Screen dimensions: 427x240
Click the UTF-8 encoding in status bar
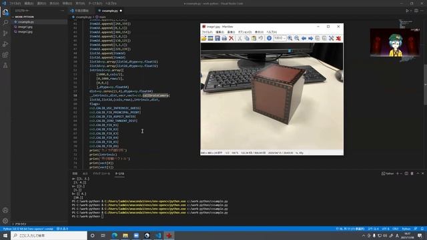[386, 229]
